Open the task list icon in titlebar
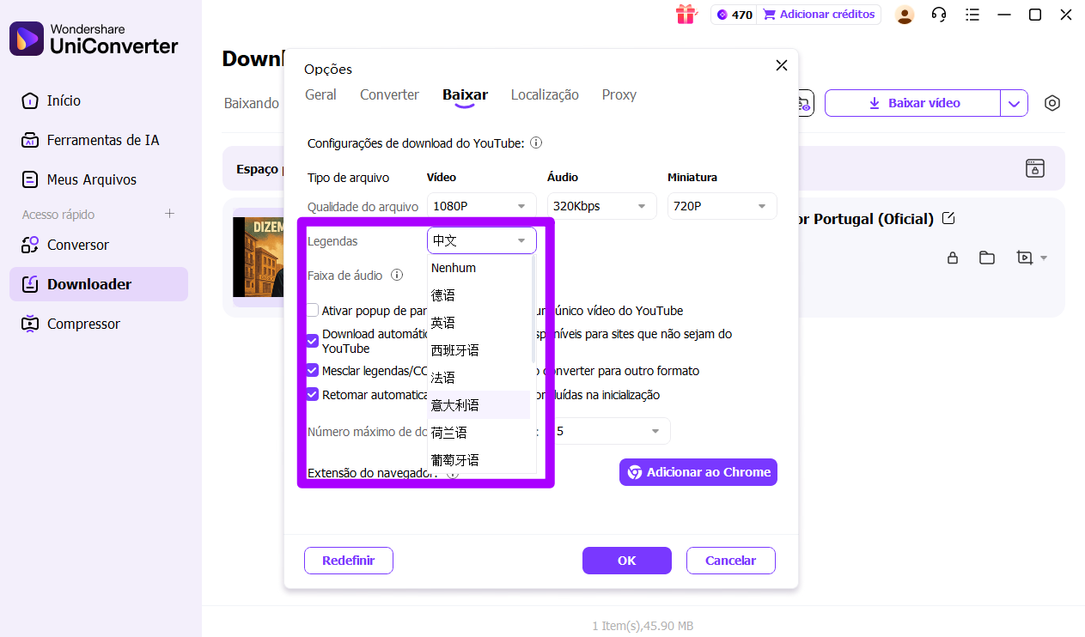The width and height of the screenshot is (1085, 637). [972, 15]
